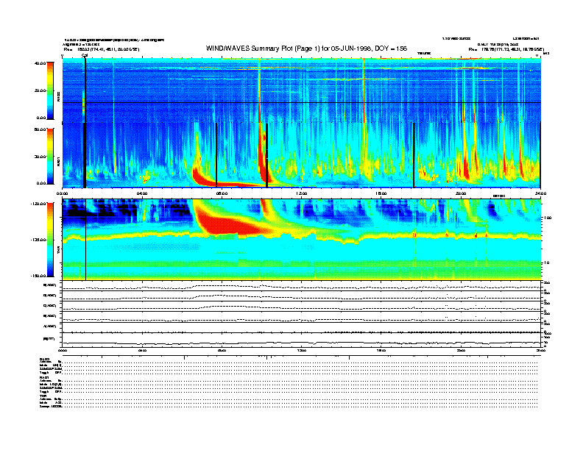Click the -120.00 value on the TNR color scale
Image resolution: width=583 pixels, height=450 pixels.
pyautogui.click(x=38, y=204)
